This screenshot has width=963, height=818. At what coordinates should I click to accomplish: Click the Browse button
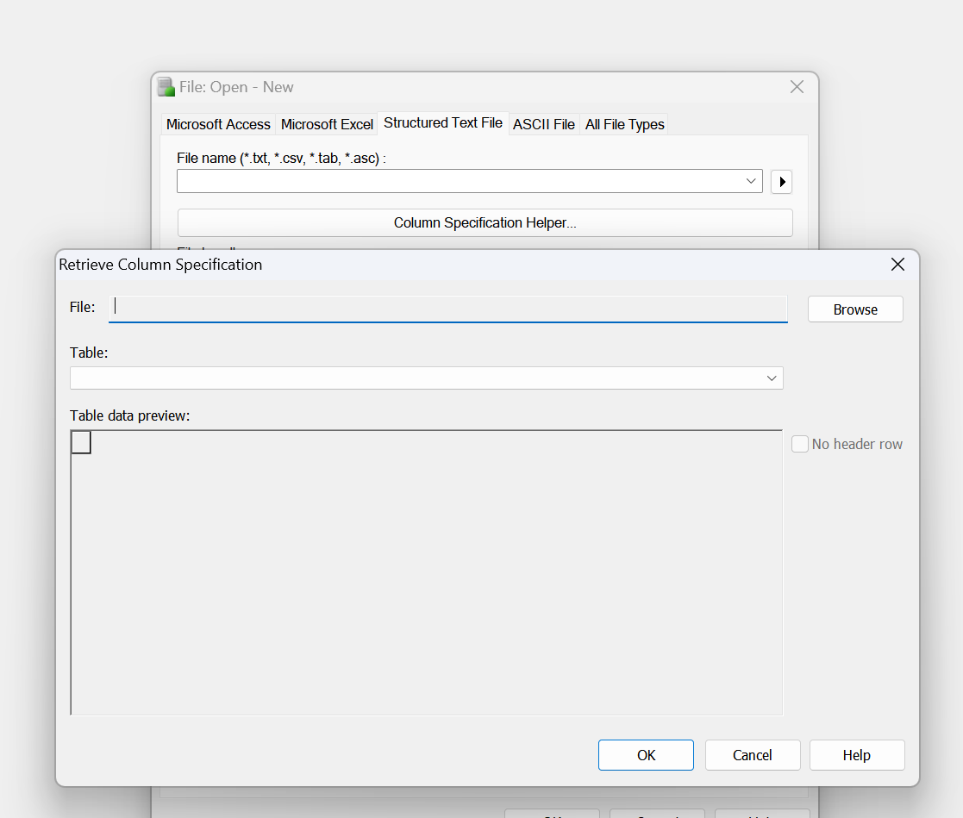coord(855,309)
